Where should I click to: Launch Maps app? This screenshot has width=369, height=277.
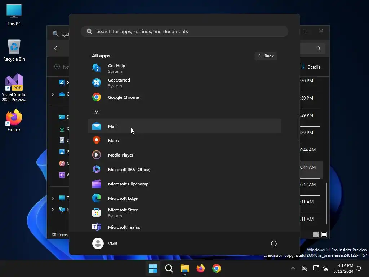pos(184,141)
